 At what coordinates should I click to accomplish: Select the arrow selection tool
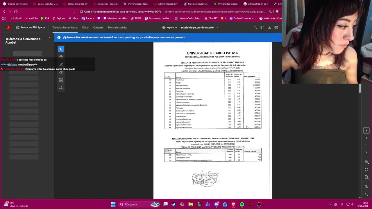click(61, 49)
